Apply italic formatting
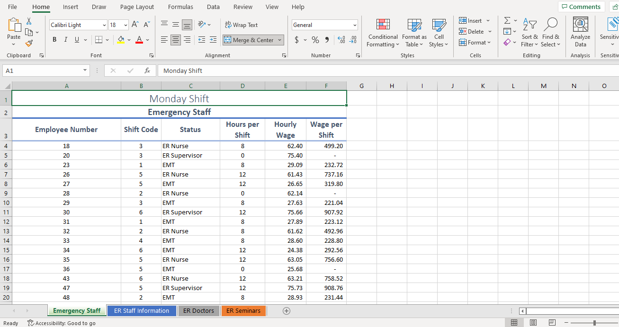The height and width of the screenshot is (327, 619). coord(65,39)
